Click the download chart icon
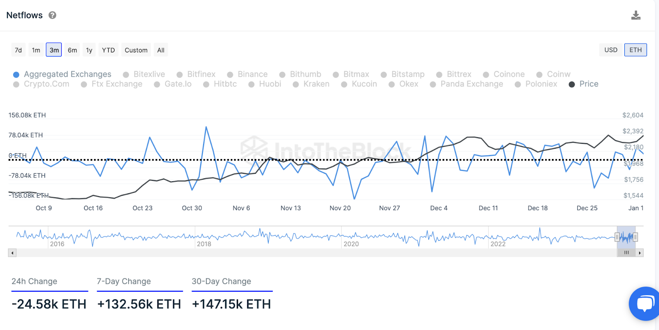Viewport: 659px width, 330px height. click(636, 15)
